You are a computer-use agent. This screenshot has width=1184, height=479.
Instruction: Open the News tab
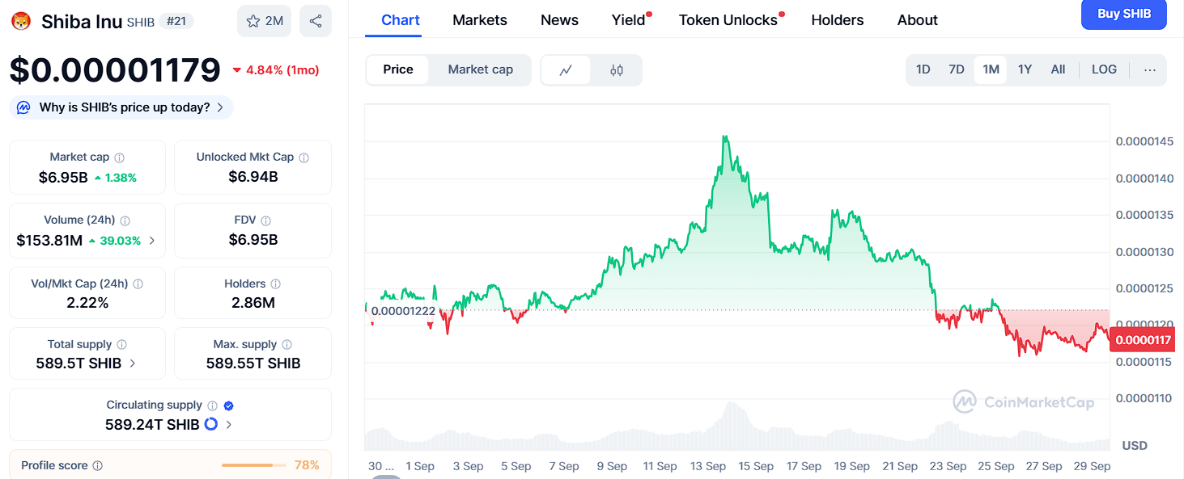click(x=559, y=20)
